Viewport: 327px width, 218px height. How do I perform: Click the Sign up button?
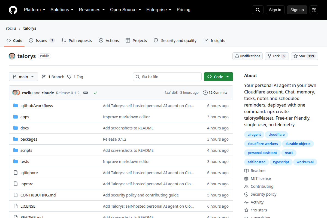coord(297,10)
